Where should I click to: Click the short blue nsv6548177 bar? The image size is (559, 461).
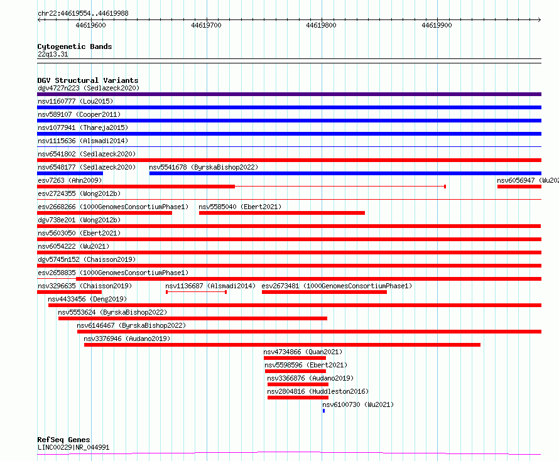click(70, 173)
